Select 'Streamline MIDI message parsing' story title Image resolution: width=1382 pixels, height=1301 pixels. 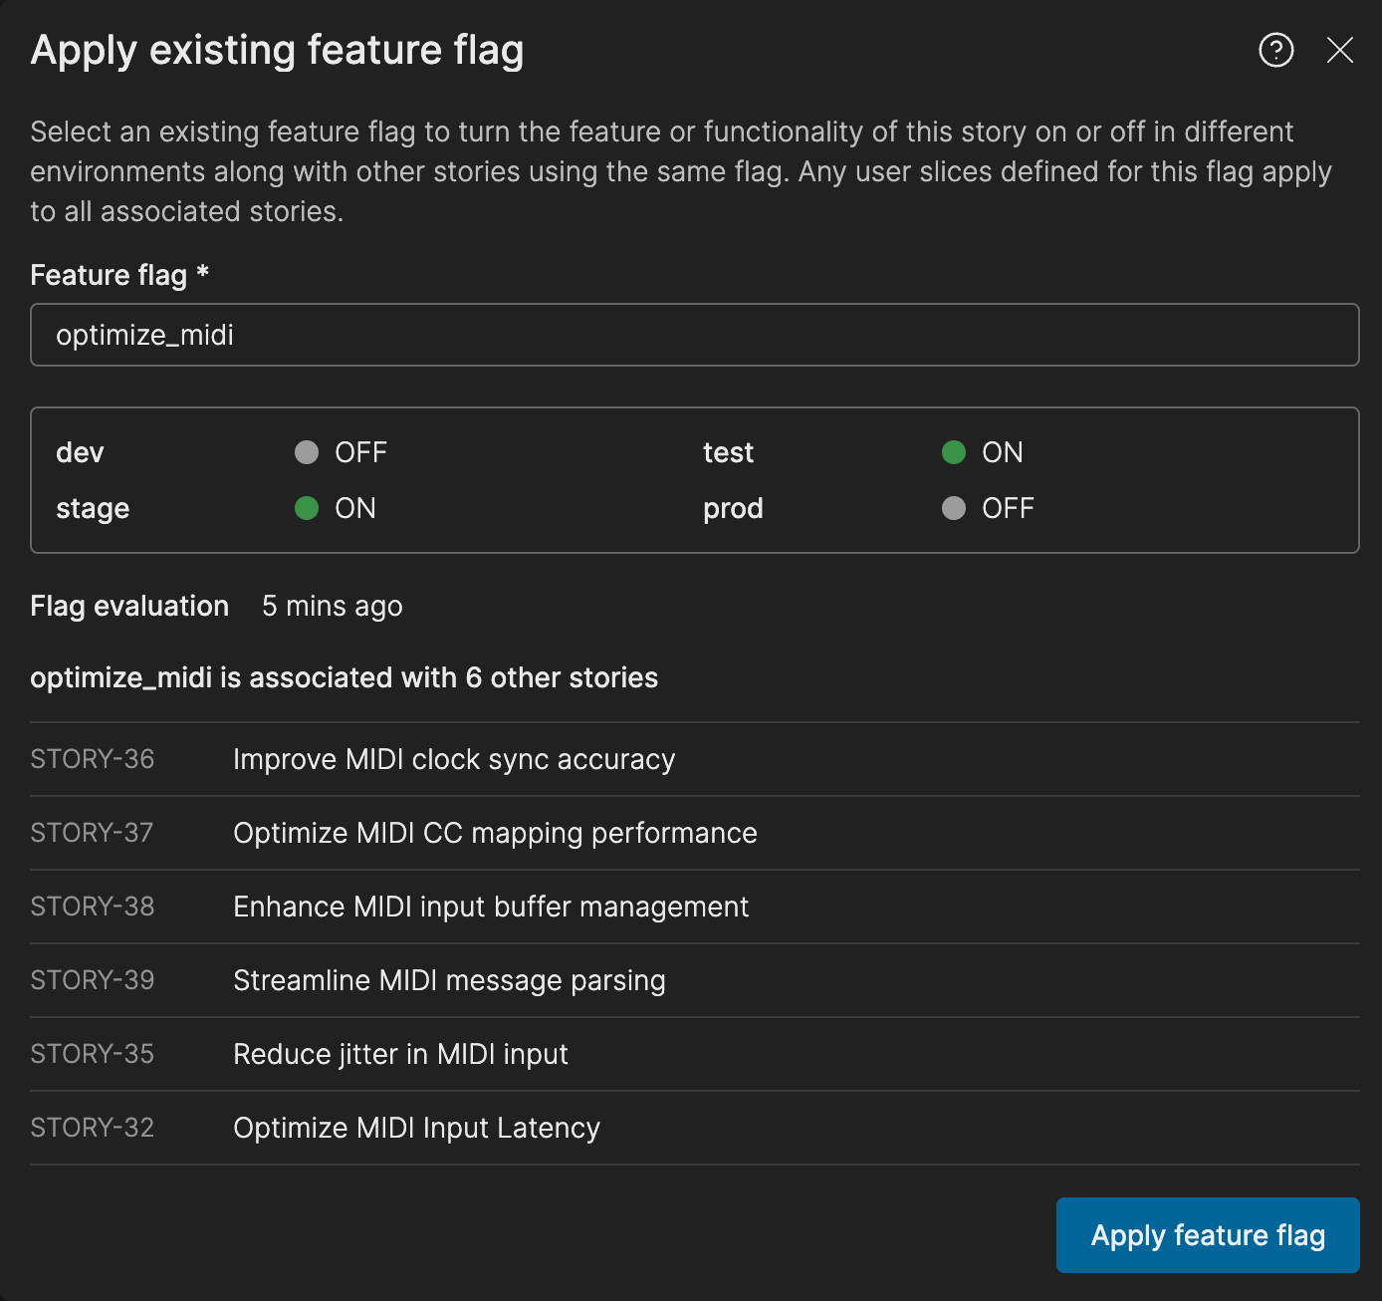pyautogui.click(x=449, y=980)
